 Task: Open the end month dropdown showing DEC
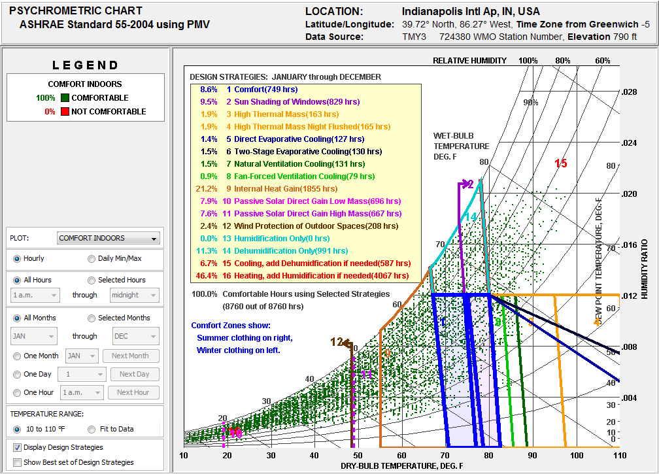tap(136, 336)
